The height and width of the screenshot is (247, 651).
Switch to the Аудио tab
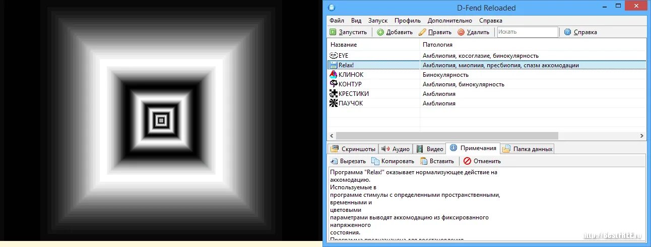coord(395,149)
